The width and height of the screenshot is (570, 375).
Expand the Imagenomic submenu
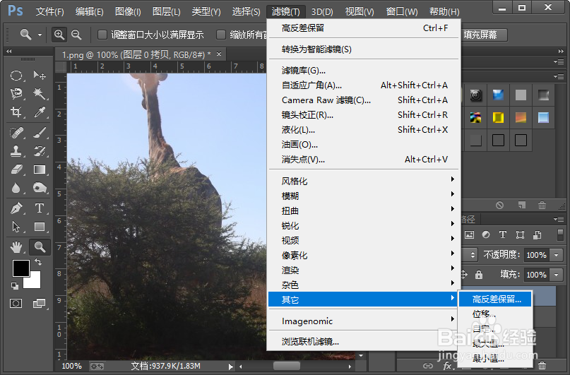tap(363, 321)
